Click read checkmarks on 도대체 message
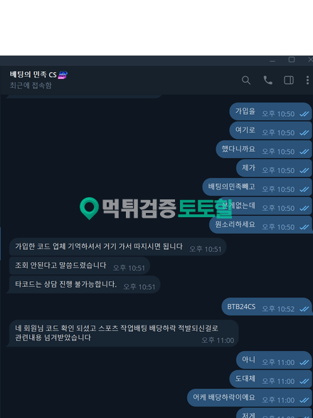 coord(304,382)
